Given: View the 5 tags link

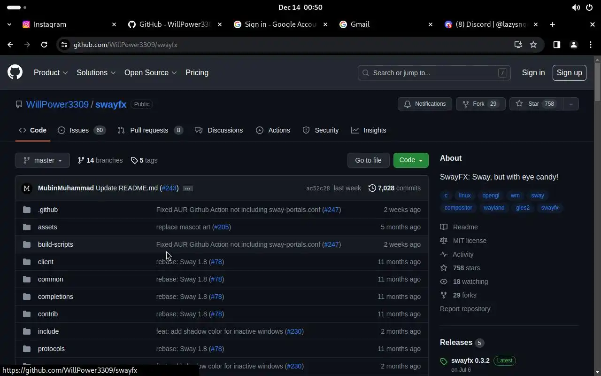Looking at the screenshot, I should tap(144, 160).
